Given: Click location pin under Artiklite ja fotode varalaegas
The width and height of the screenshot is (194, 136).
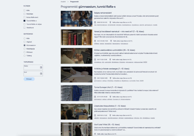Looking at the screenshot, I should click(x=110, y=78).
